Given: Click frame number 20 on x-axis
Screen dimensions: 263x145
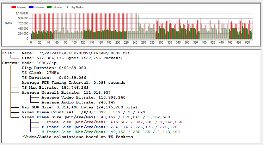Looking at the screenshot, I should click(x=39, y=43).
